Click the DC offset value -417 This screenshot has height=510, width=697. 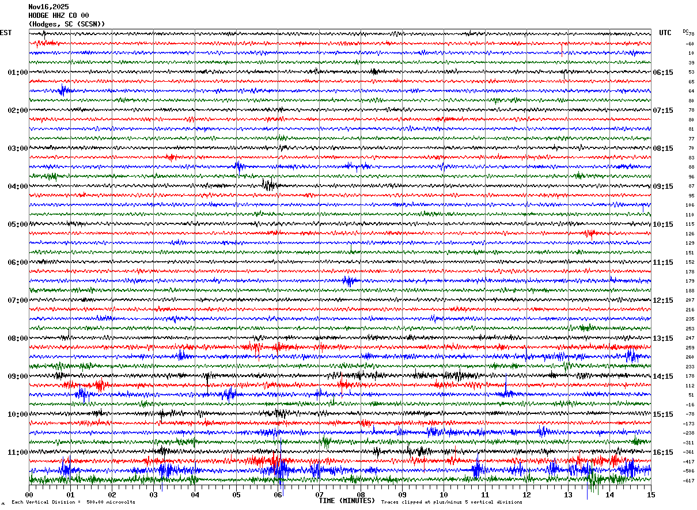(x=688, y=462)
